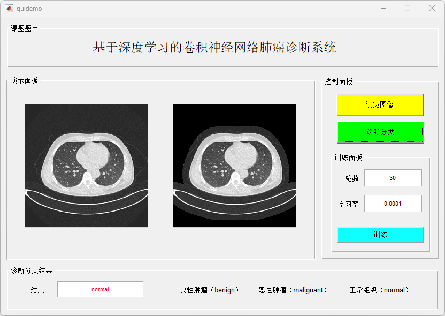Click the 轮数 label
This screenshot has width=445, height=316.
tap(352, 178)
